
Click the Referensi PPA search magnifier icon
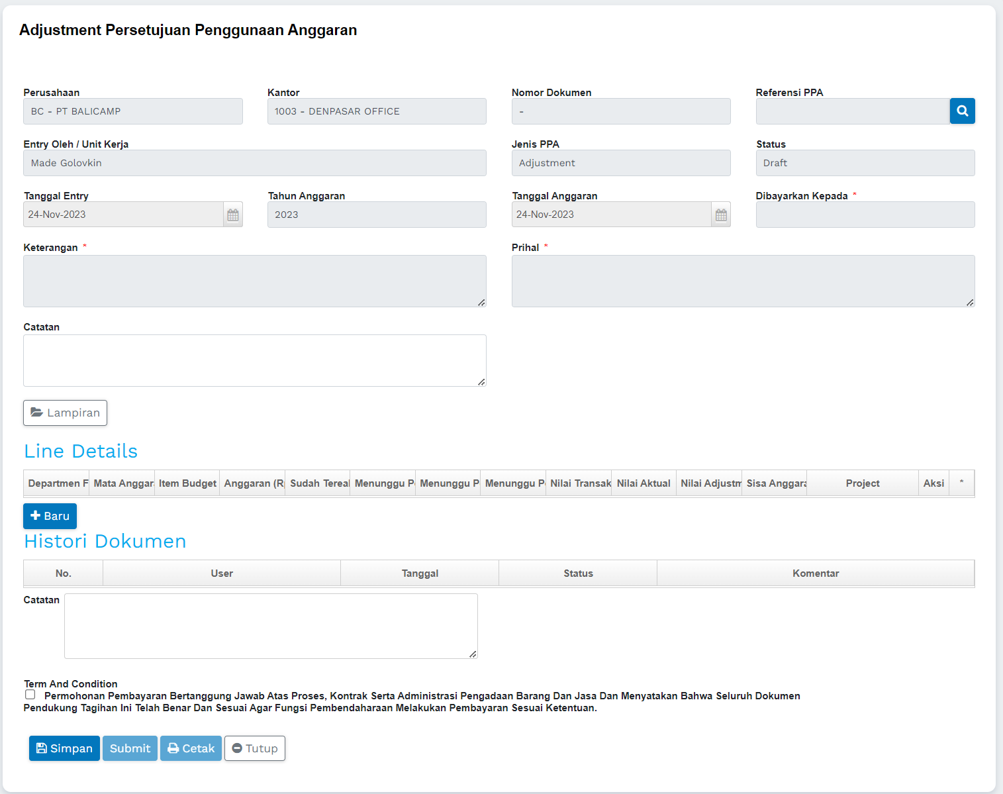(x=962, y=111)
